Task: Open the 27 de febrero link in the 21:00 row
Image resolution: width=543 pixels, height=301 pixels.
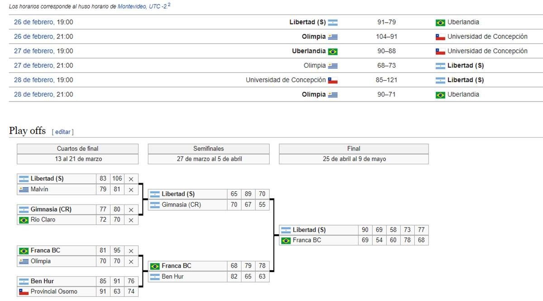Action: click(x=34, y=65)
